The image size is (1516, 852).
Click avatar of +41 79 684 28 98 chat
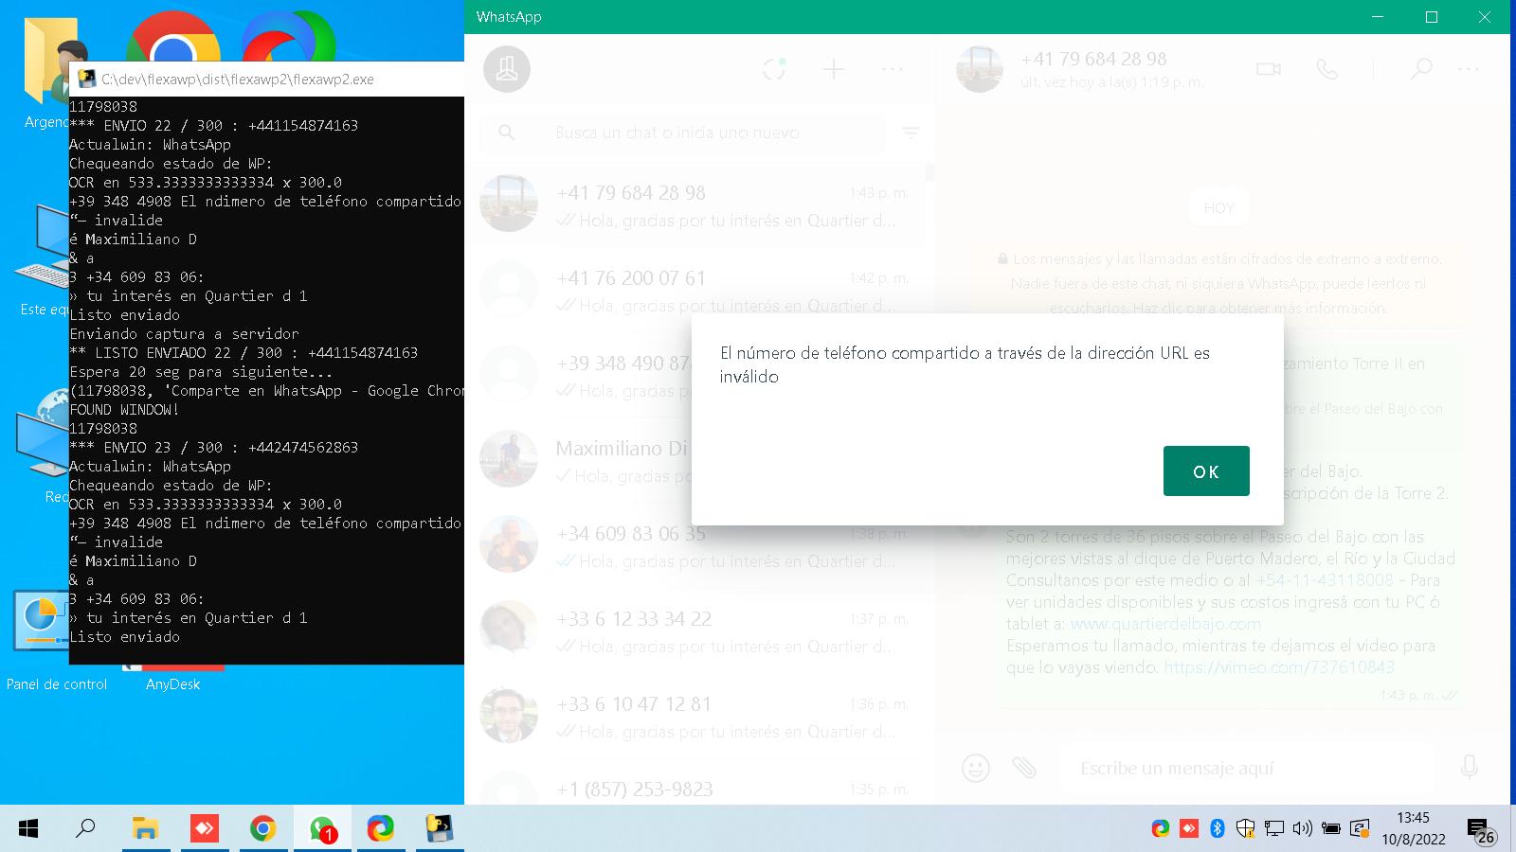pos(509,204)
